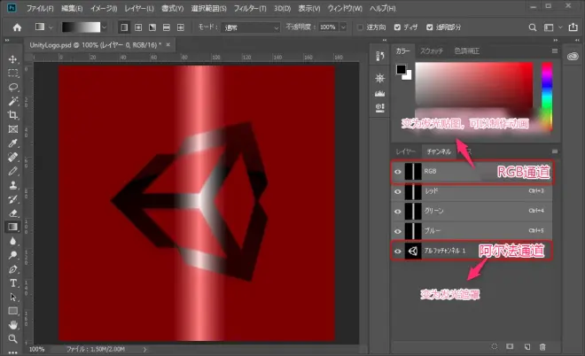Select the Dodge tool
Screen dimensions: 585x356
(x=13, y=255)
